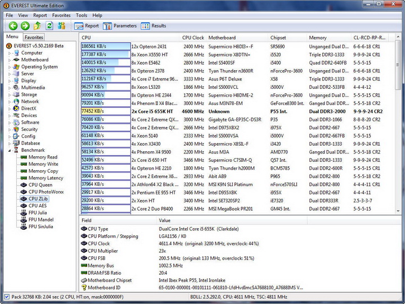The height and width of the screenshot is (304, 405).
Task: Open the CPU PhotoWorxx benchmark
Action: (46, 192)
